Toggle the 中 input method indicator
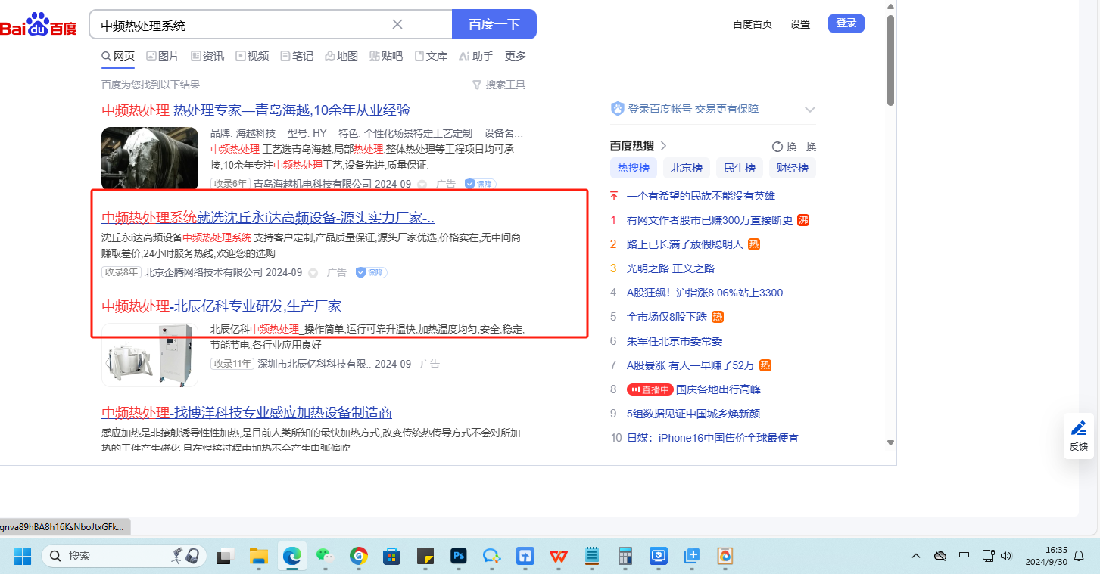 click(964, 556)
